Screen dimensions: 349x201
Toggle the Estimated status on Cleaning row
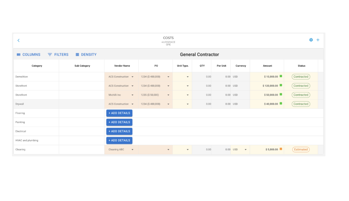(x=301, y=149)
